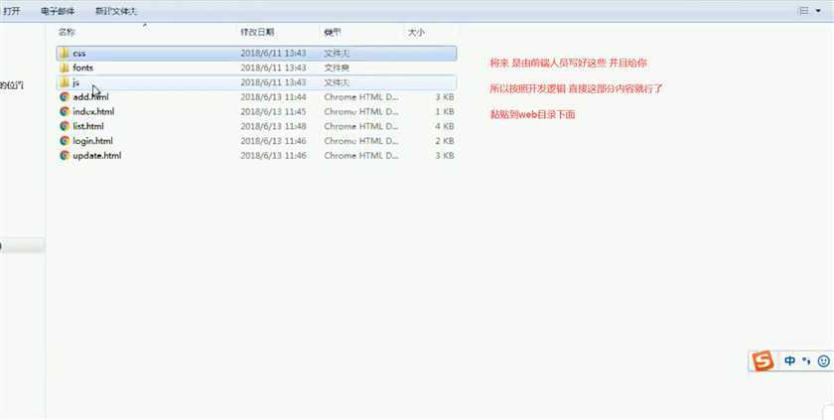The height and width of the screenshot is (420, 834).
Task: Toggle the Chinese input mode indicator
Action: coord(790,361)
